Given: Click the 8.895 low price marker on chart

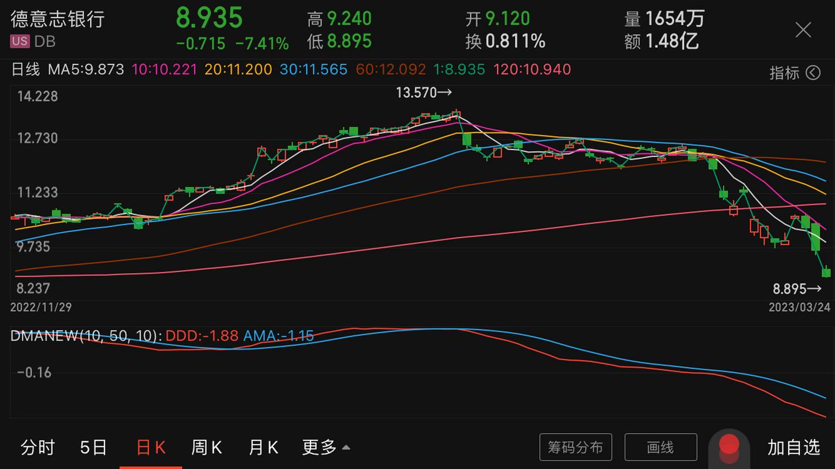Looking at the screenshot, I should 797,288.
